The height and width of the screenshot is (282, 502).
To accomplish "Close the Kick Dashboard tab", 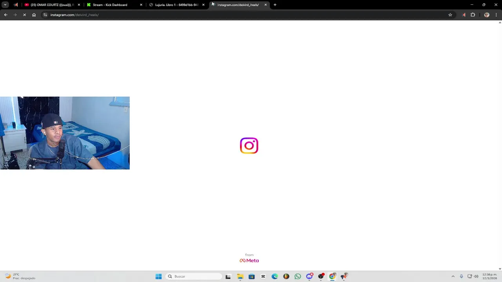I will coord(141,5).
